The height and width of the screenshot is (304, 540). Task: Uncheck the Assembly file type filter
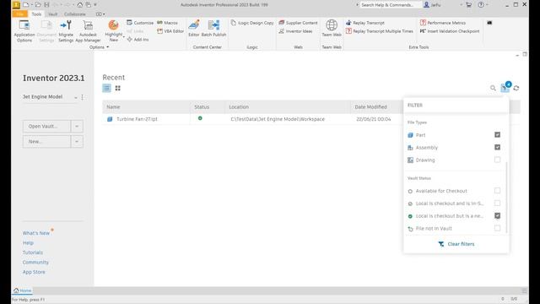497,147
